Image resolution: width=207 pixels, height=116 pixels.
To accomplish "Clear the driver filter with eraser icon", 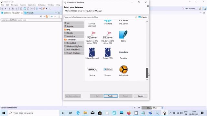I will [x=136, y=17].
